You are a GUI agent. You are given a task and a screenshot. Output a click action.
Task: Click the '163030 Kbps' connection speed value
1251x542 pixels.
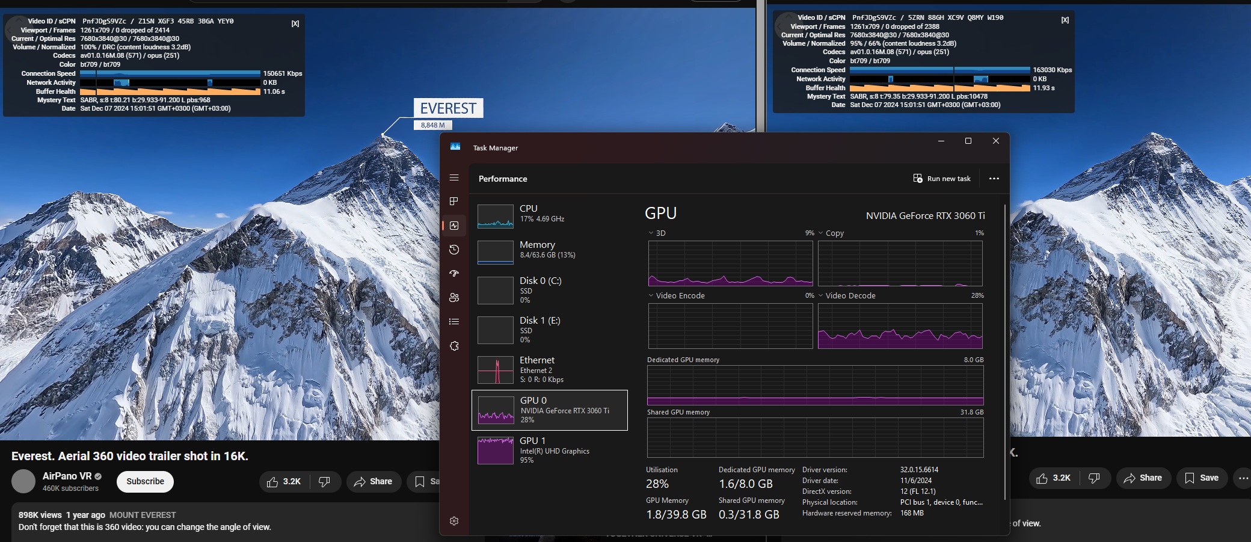click(x=1053, y=70)
